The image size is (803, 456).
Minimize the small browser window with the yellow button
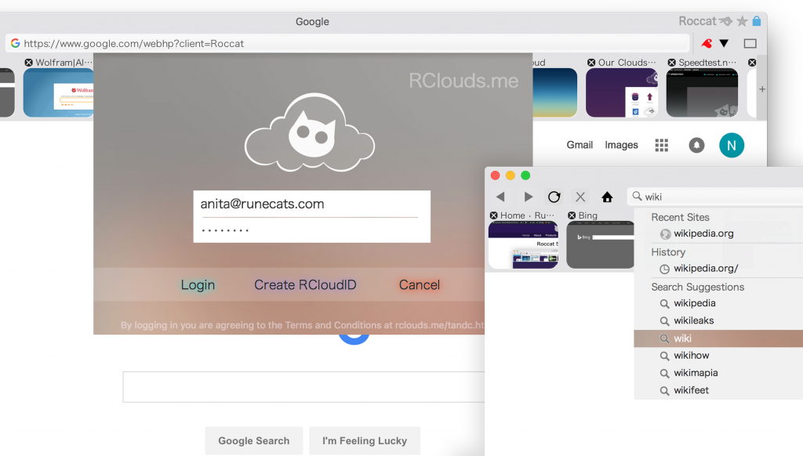pos(510,176)
